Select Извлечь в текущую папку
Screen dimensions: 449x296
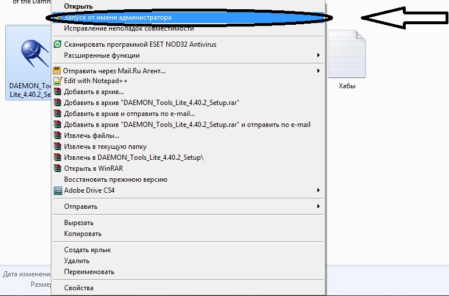[188, 147]
